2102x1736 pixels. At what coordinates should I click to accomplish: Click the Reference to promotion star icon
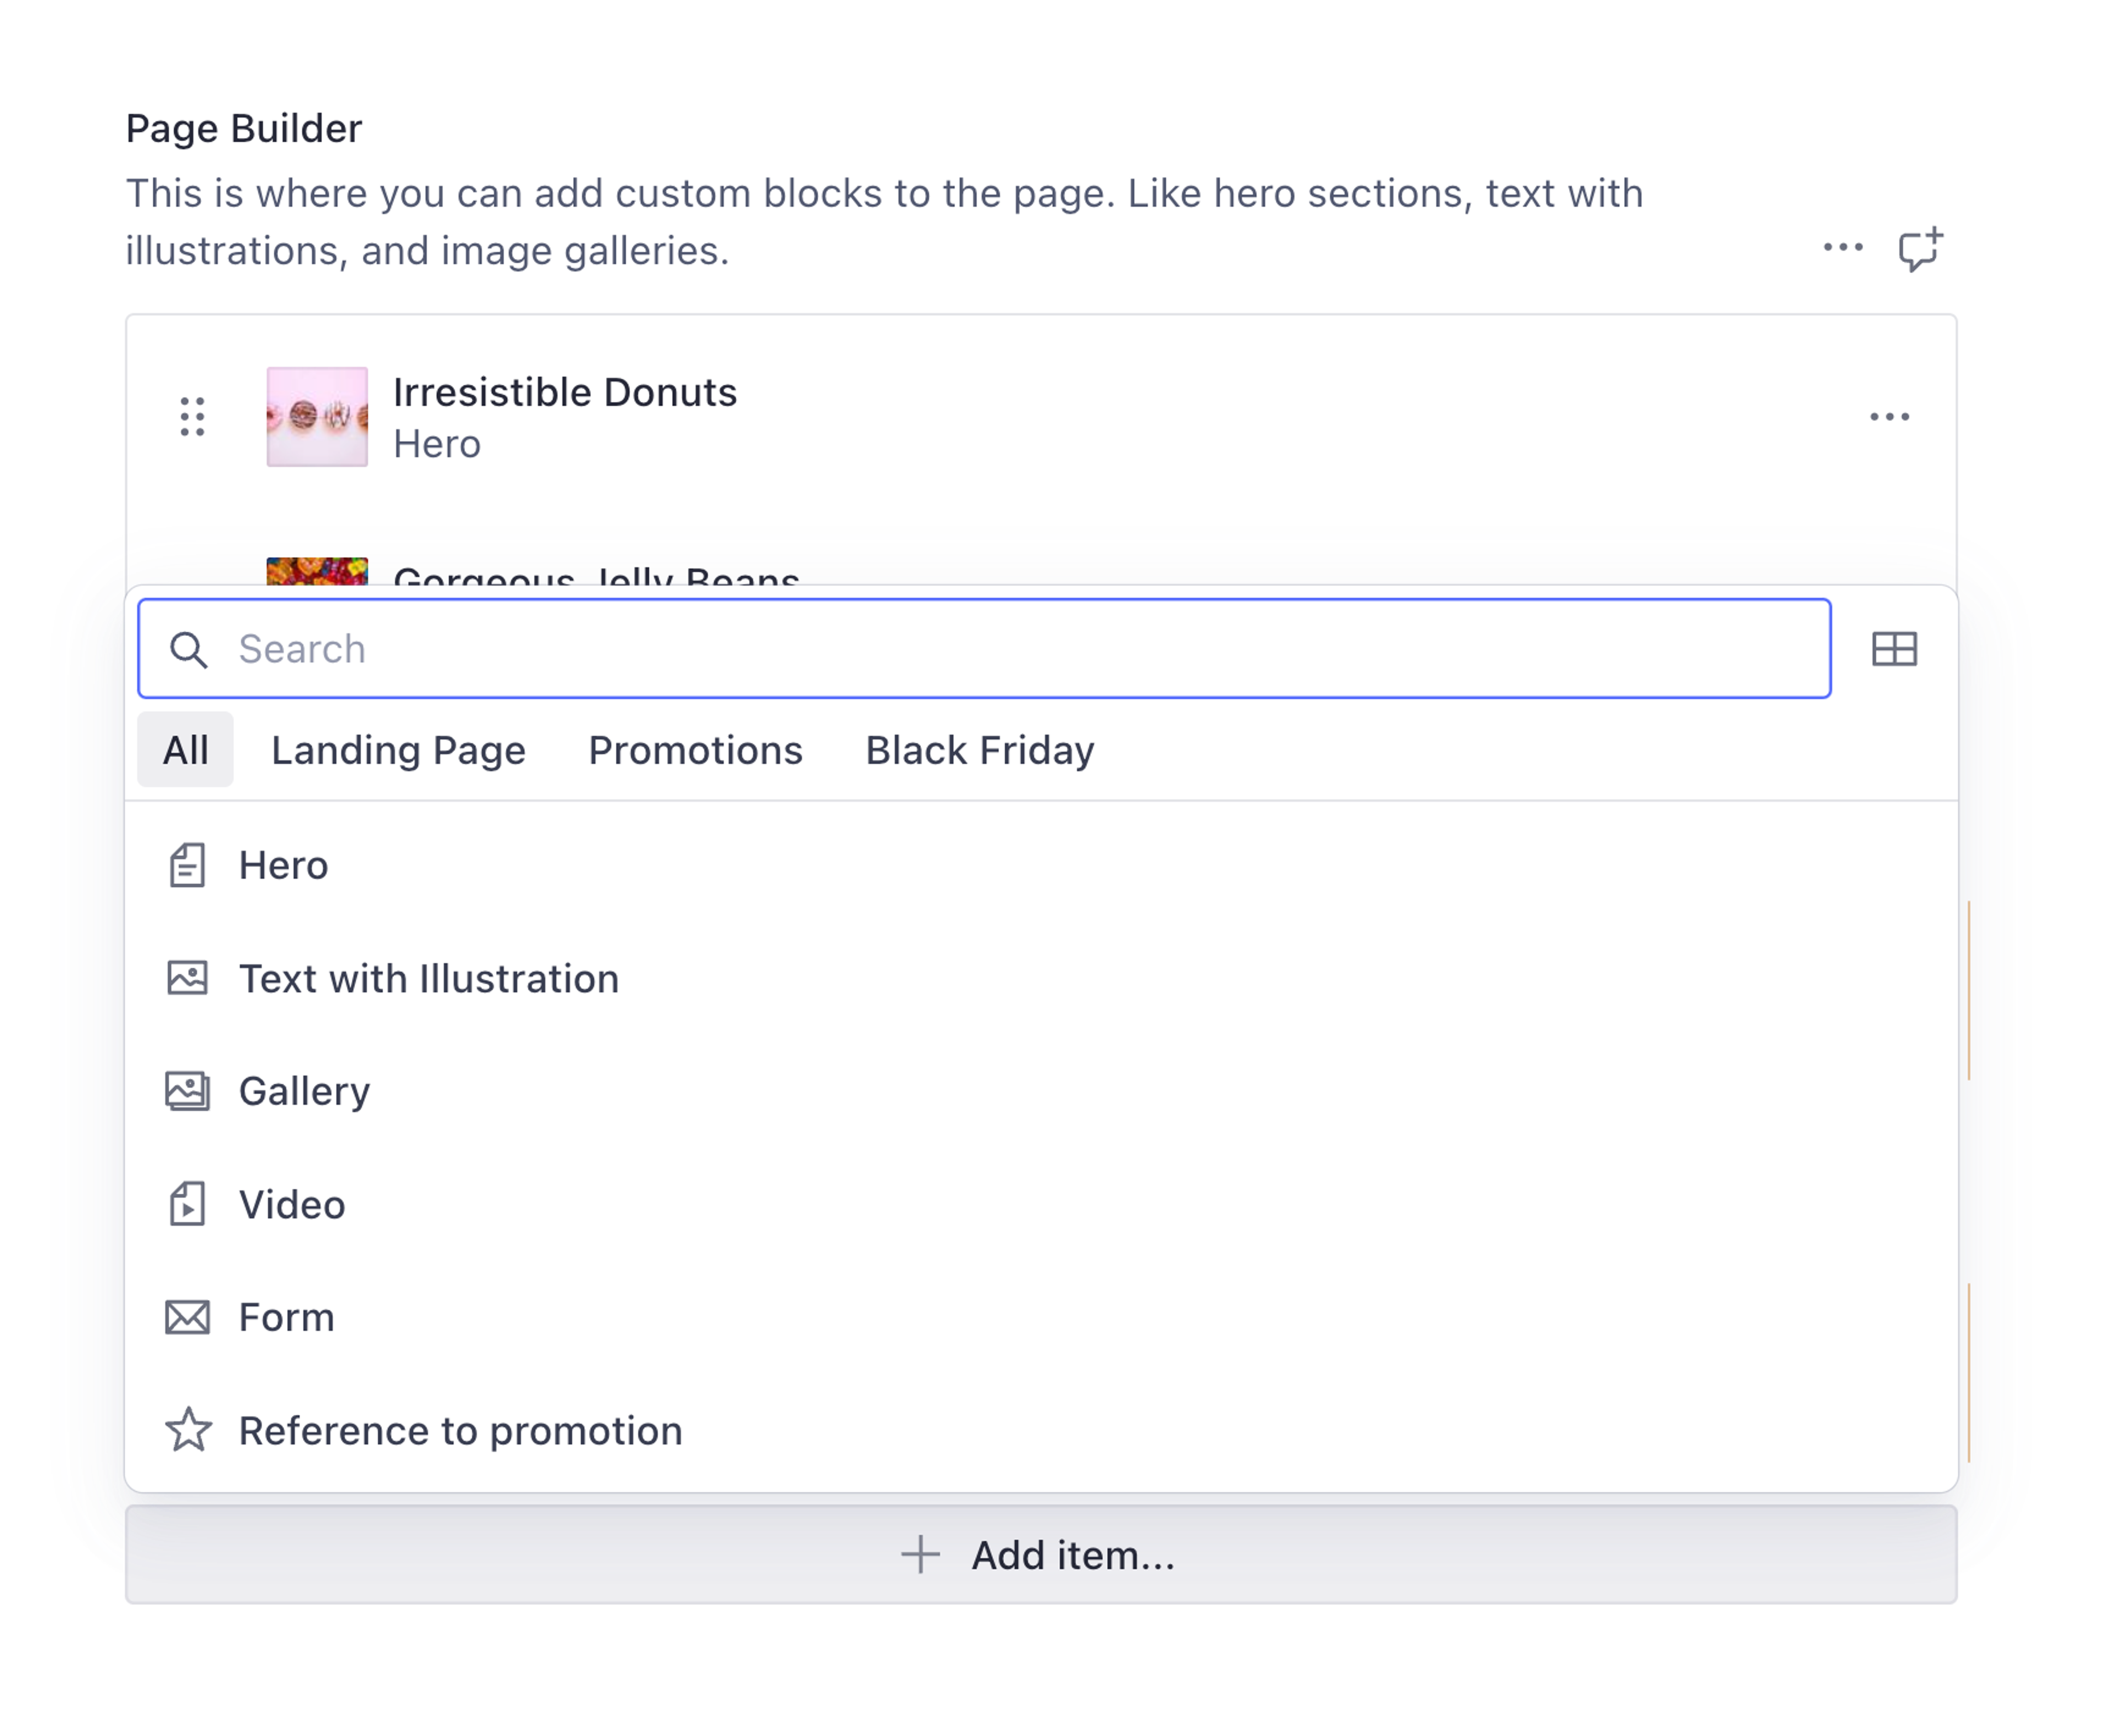[188, 1430]
